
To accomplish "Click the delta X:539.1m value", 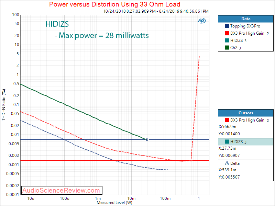I will [227, 170].
